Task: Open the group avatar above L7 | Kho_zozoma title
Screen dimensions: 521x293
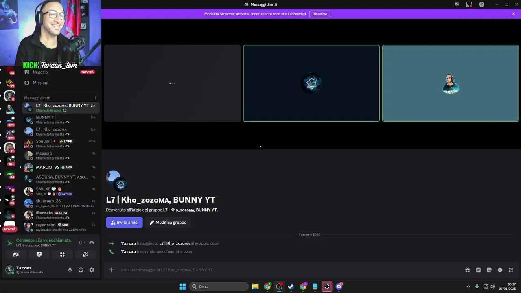Action: 117,181
